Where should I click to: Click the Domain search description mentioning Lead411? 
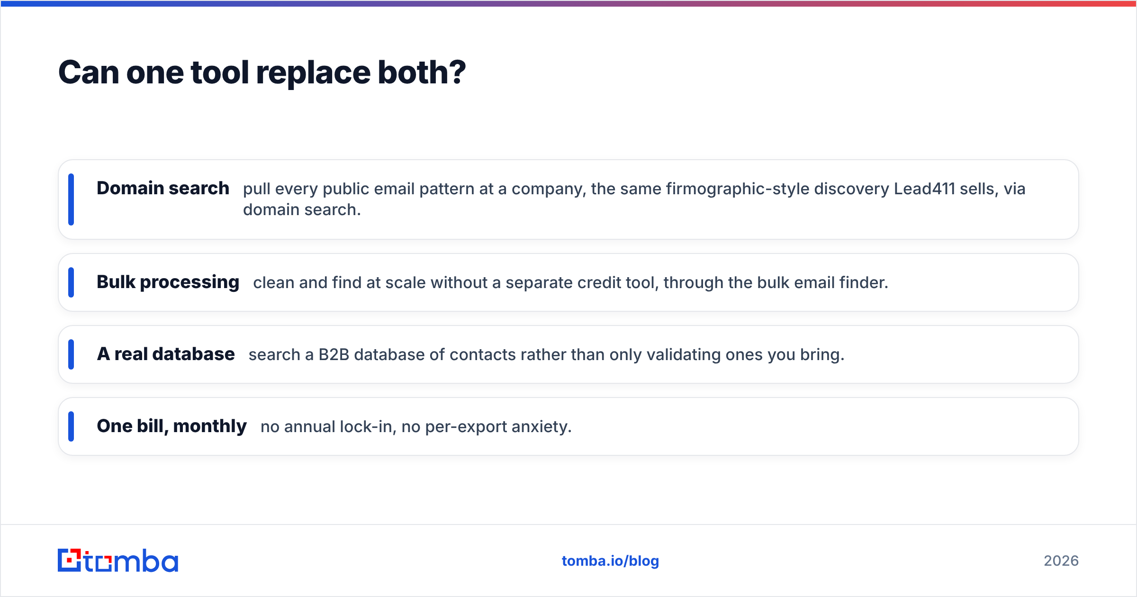click(634, 199)
